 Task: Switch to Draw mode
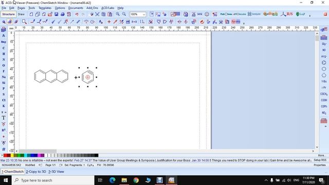tap(21, 14)
